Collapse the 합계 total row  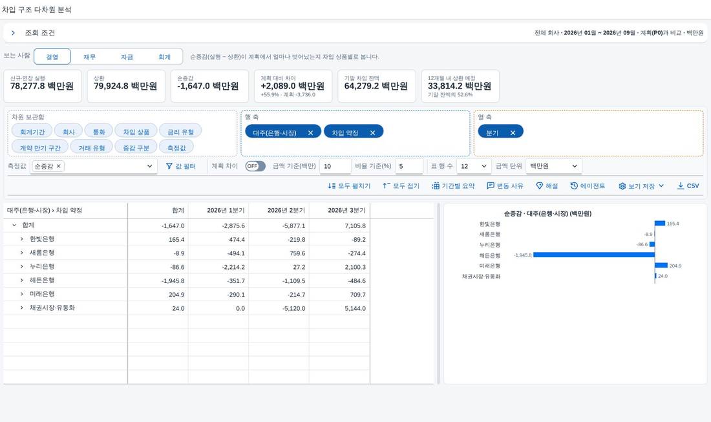(x=14, y=226)
